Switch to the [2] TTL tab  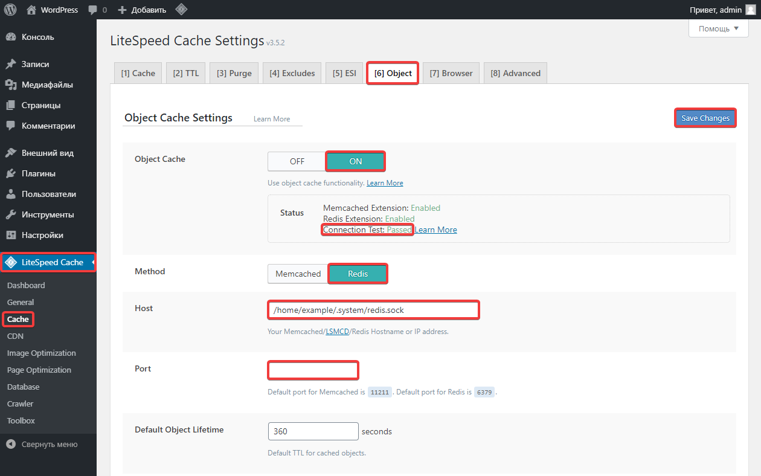click(x=186, y=73)
